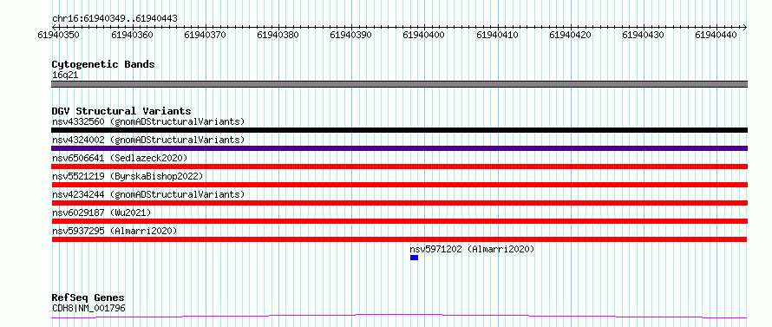Image resolution: width=772 pixels, height=327 pixels.
Task: Select the purple nsv4324002 variant bar
Action: coord(399,148)
